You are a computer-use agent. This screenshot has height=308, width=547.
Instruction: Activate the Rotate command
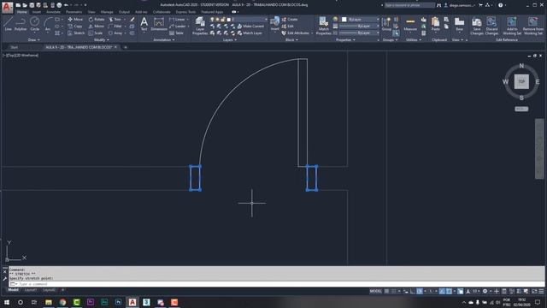[97, 19]
